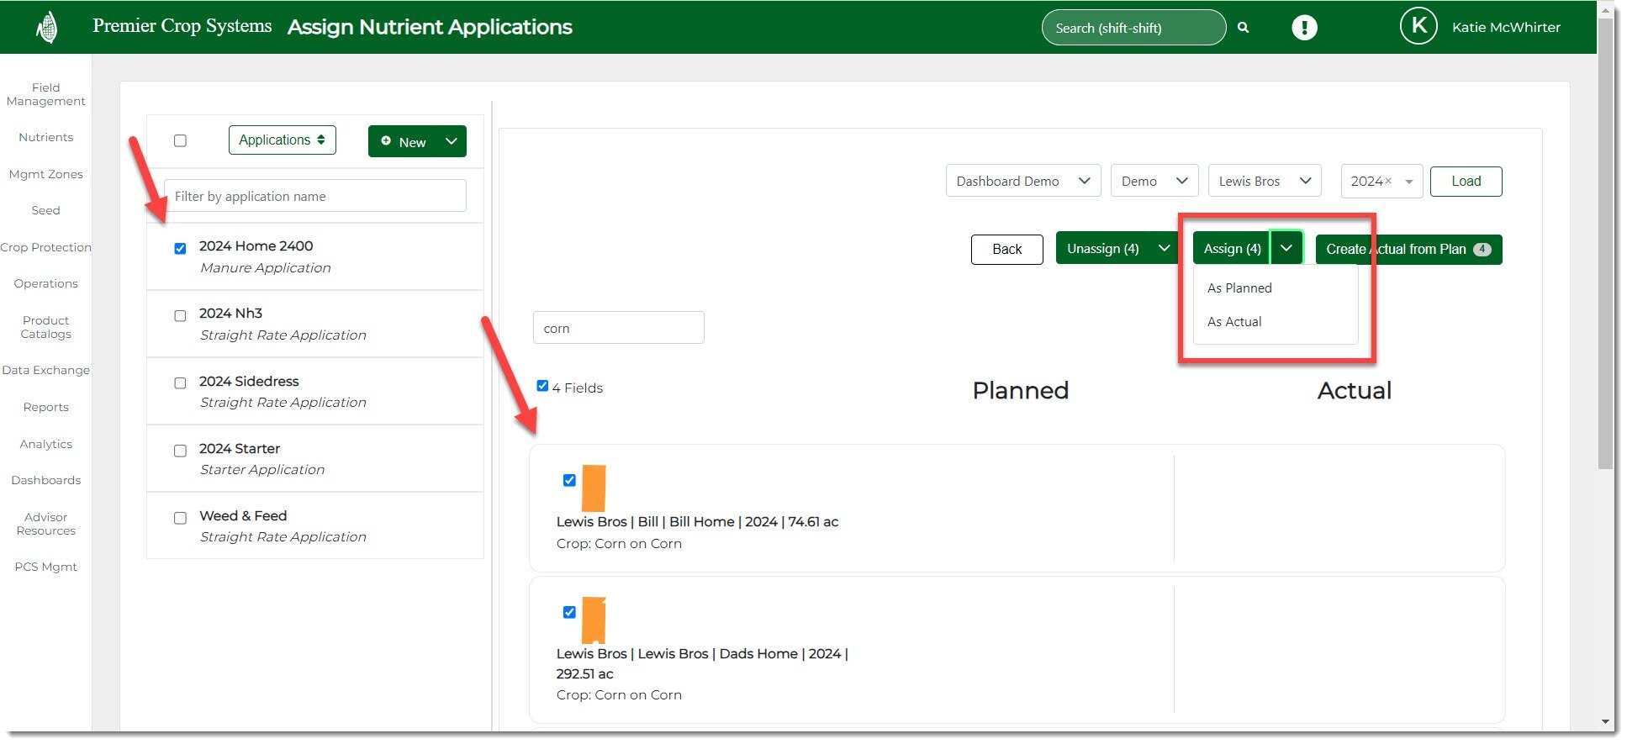Open the exclamation alert icon

tap(1303, 28)
